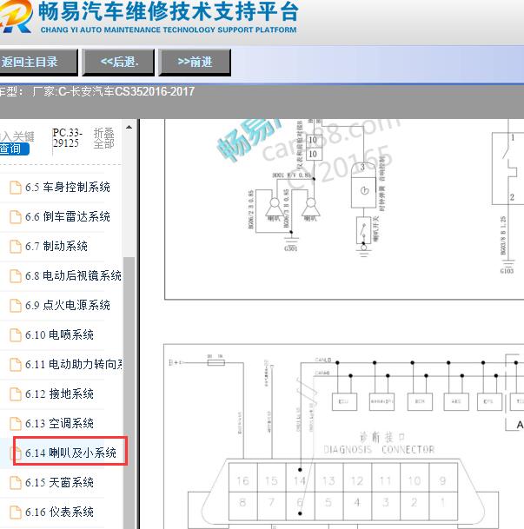Collapse all with 折叠全部

103,138
